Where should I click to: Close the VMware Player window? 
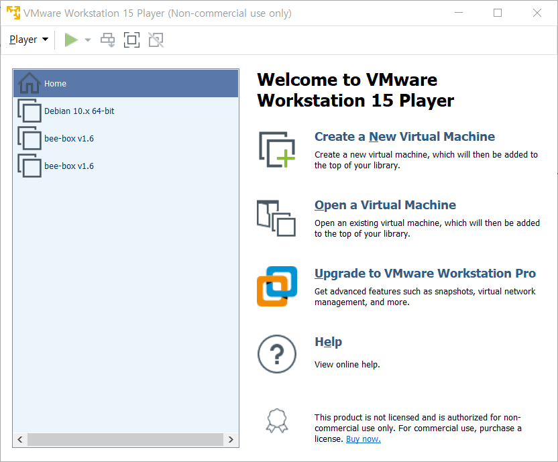[x=537, y=13]
